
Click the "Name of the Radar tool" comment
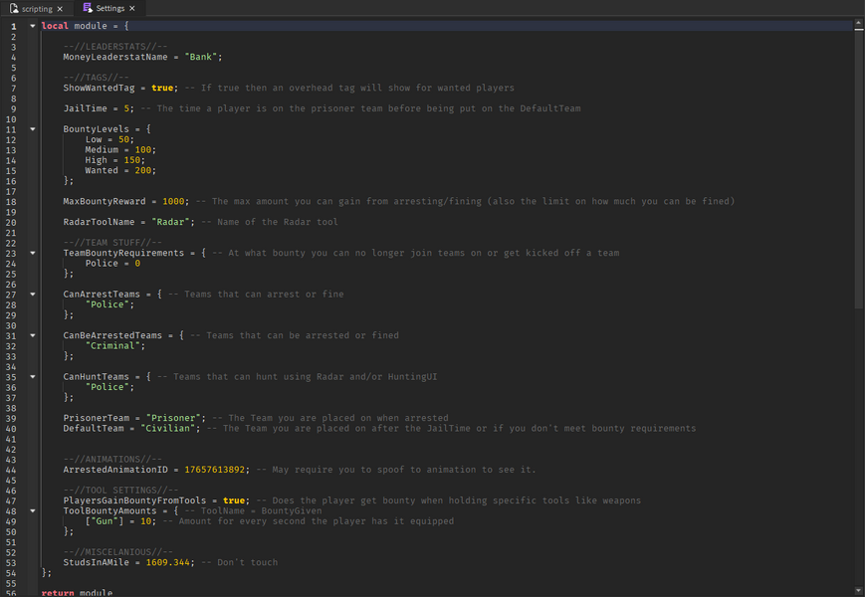coord(270,222)
